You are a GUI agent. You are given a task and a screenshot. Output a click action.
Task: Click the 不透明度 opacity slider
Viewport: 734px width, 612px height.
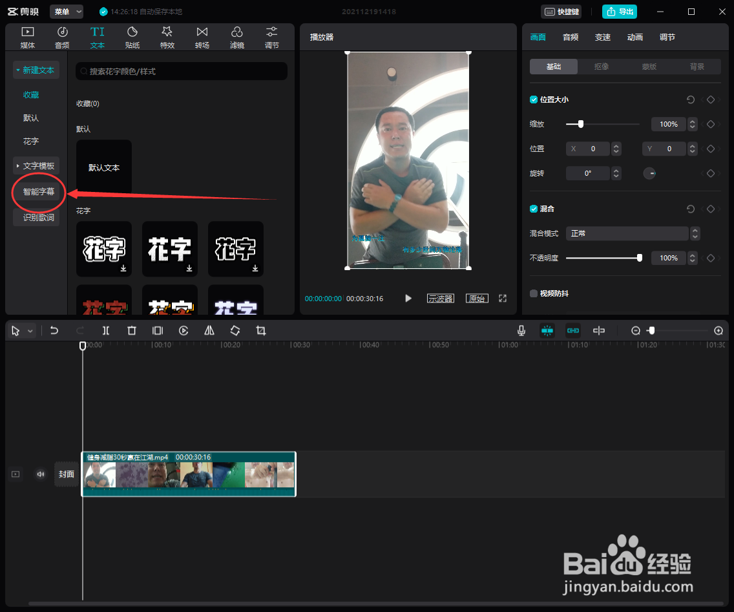(x=604, y=258)
